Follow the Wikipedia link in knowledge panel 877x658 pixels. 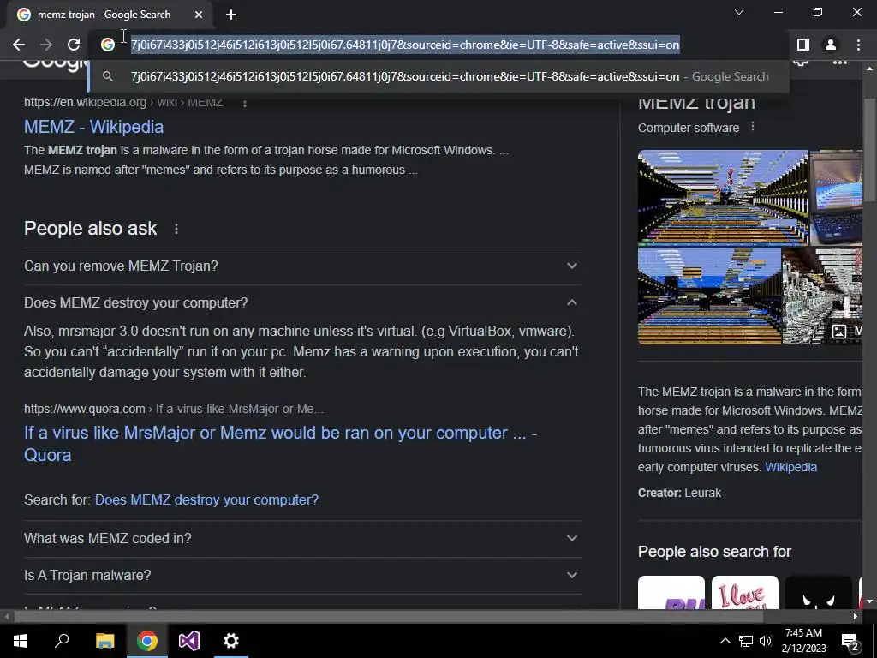pos(790,467)
